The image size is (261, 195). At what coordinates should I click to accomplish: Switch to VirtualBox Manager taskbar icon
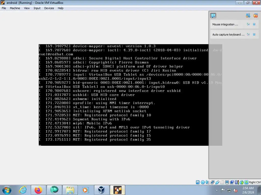101,190
